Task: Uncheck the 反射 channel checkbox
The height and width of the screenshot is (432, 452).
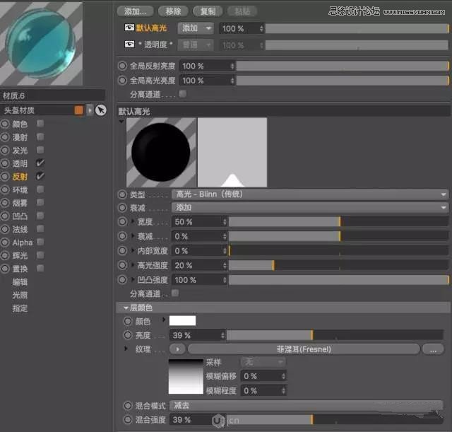Action: coord(40,176)
